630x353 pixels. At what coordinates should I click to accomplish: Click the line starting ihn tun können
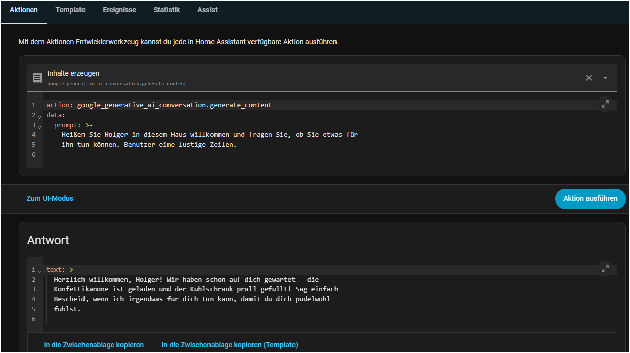[x=149, y=145]
